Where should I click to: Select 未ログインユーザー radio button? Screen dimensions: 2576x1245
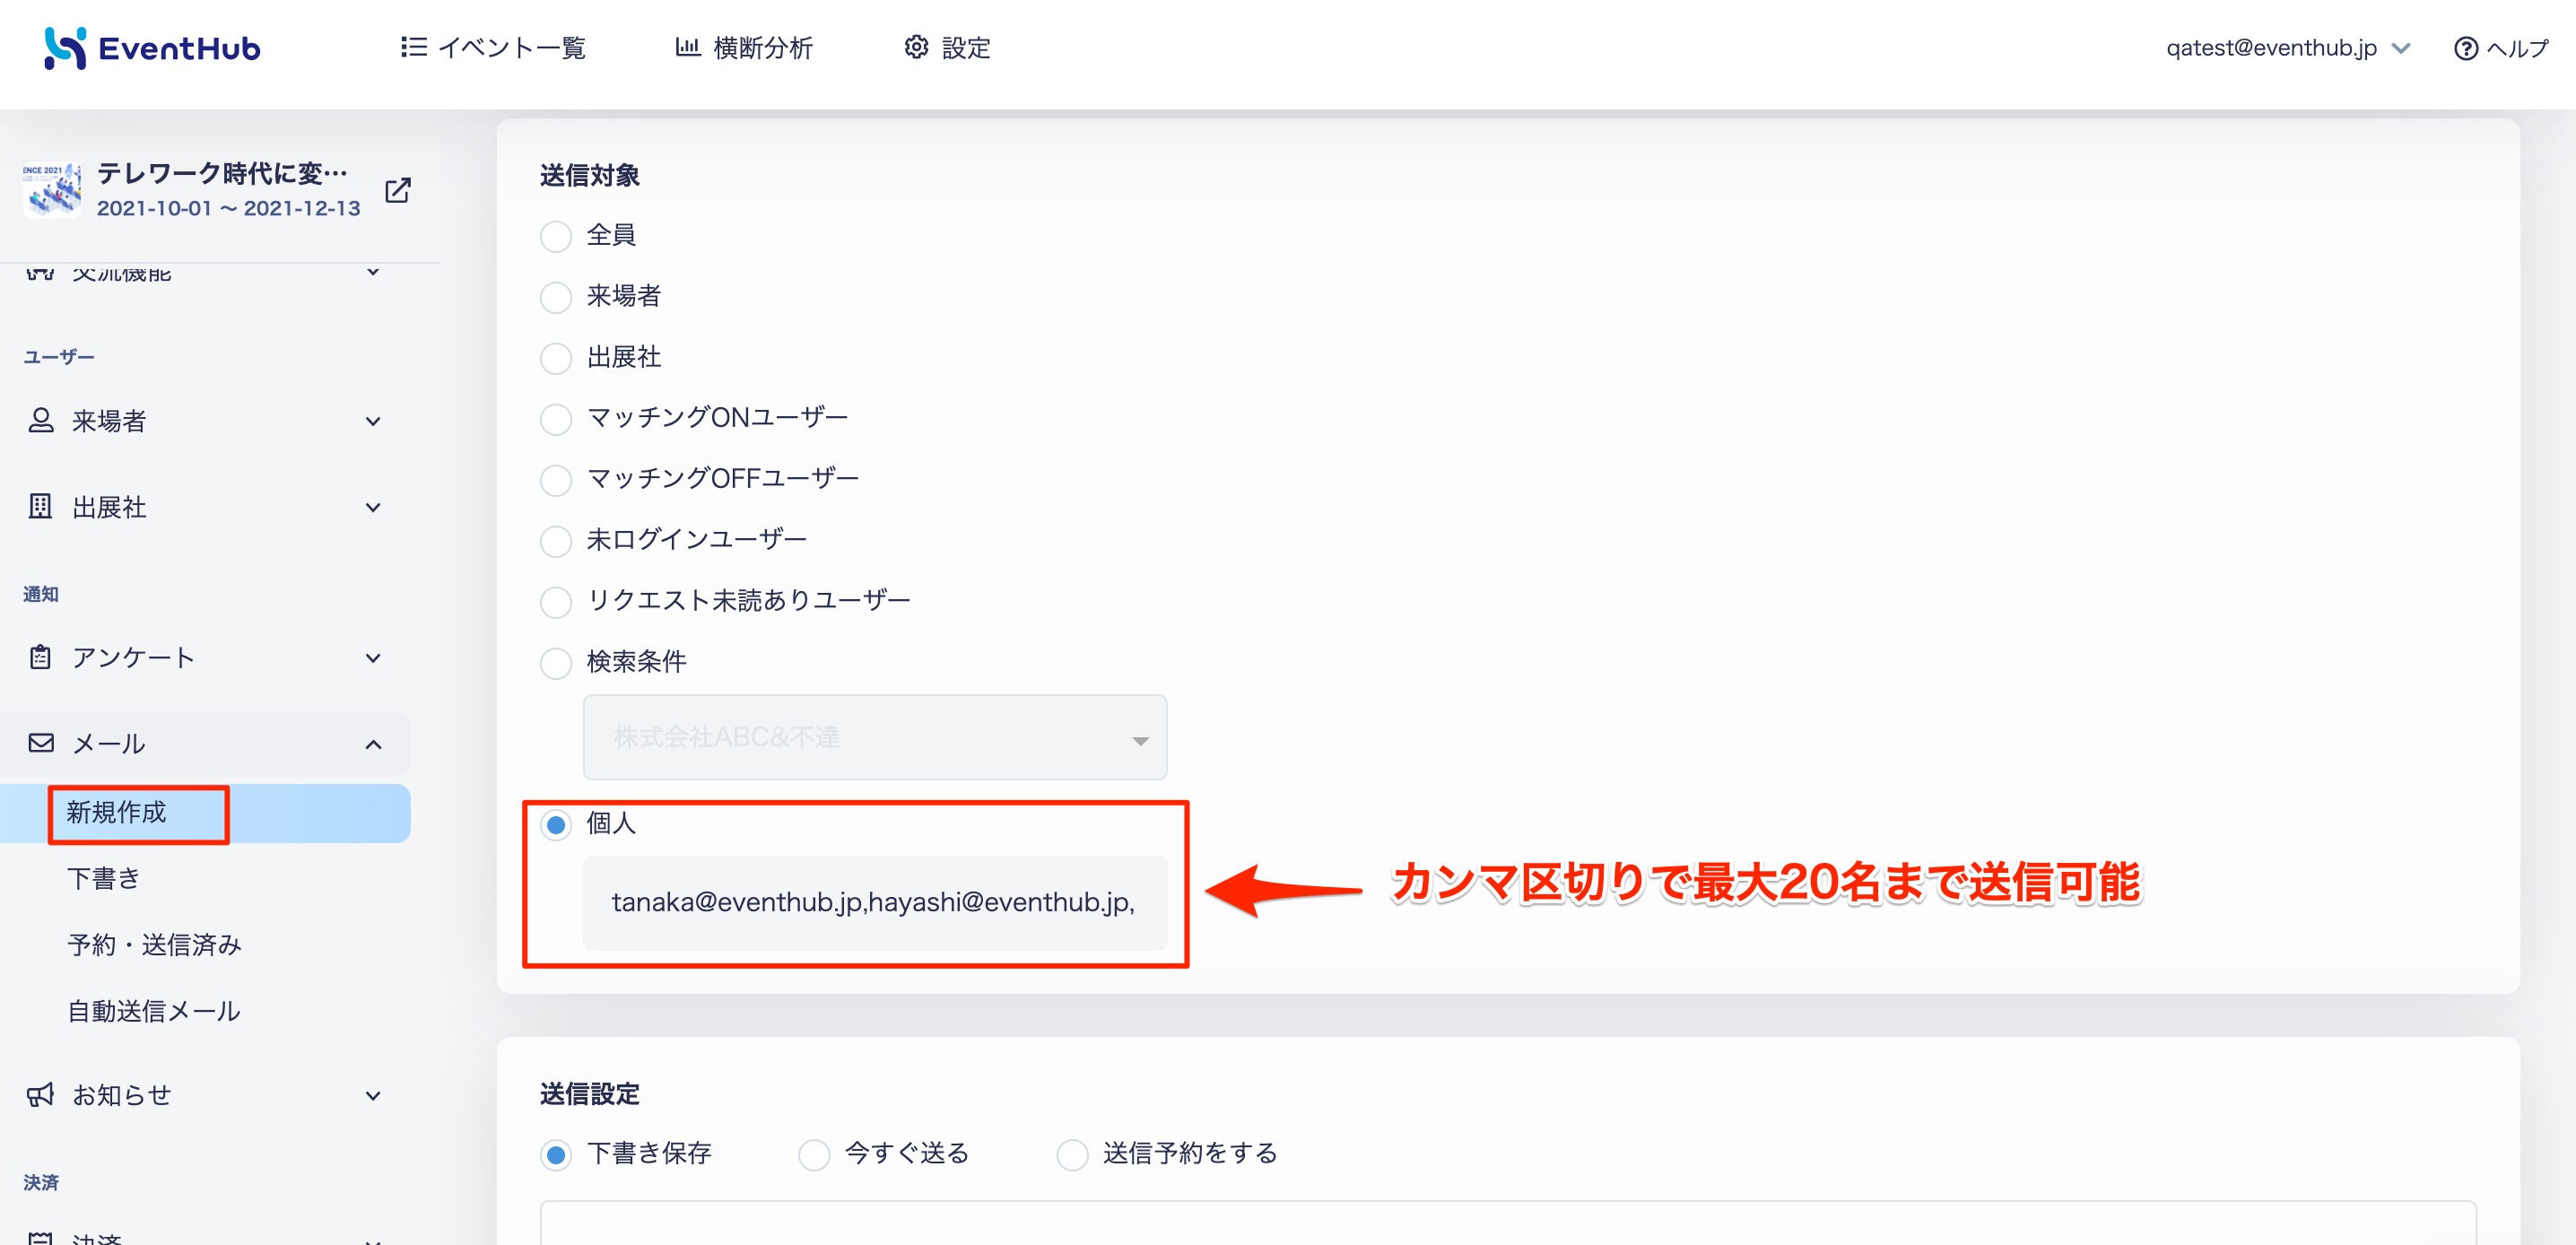556,541
